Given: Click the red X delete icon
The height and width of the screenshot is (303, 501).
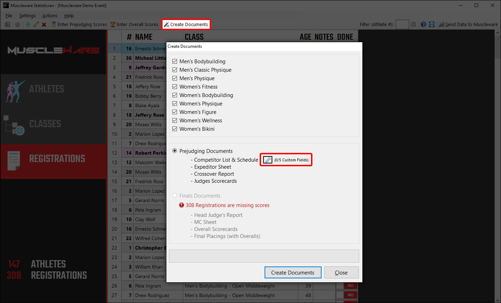Looking at the screenshot, I should (x=44, y=25).
